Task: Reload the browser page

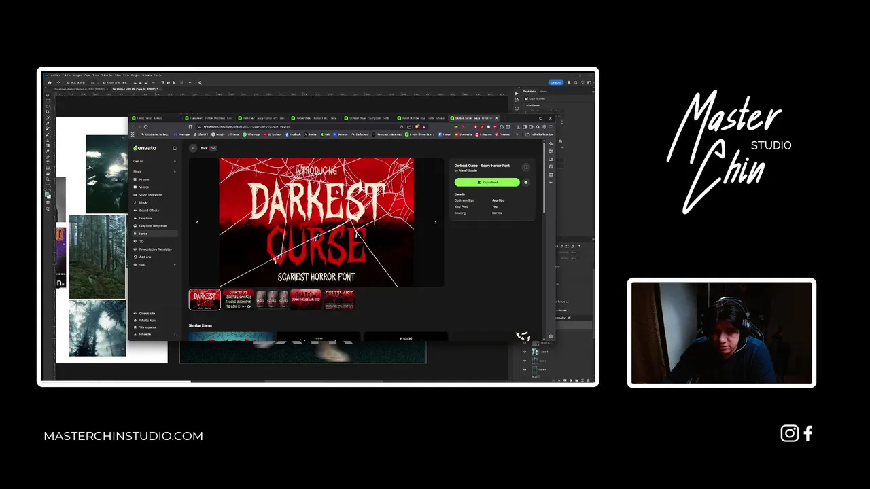Action: [145, 126]
